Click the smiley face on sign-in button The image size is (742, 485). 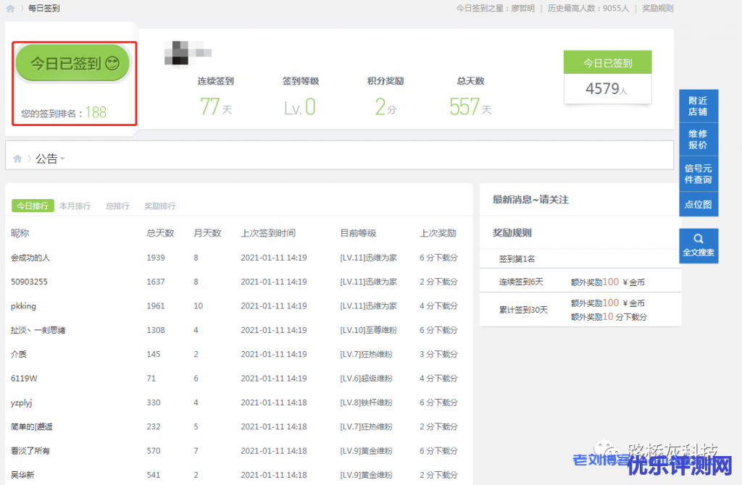[x=112, y=64]
